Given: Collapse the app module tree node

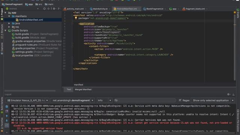Looking at the screenshot, I should tap(6, 13).
